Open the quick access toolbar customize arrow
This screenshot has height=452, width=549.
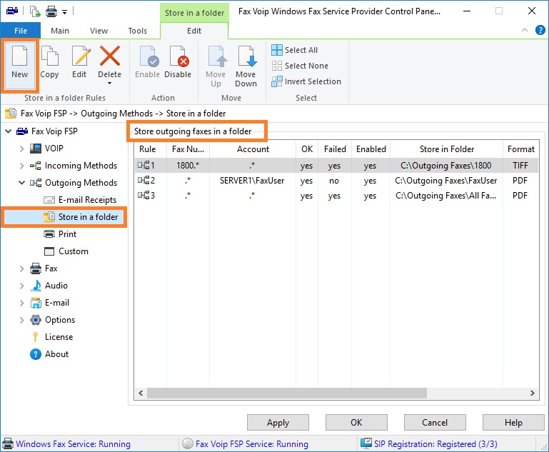64,12
